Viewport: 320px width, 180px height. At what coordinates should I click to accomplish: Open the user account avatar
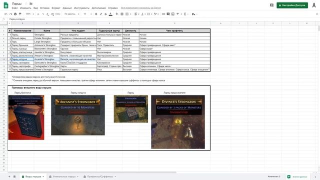pos(314,5)
